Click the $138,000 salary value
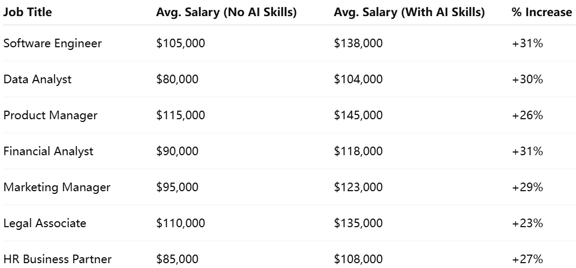 click(x=358, y=44)
